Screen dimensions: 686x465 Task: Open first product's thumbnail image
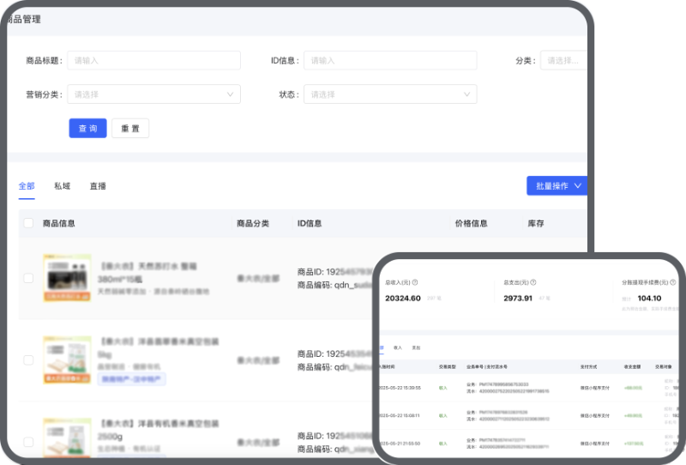point(67,278)
